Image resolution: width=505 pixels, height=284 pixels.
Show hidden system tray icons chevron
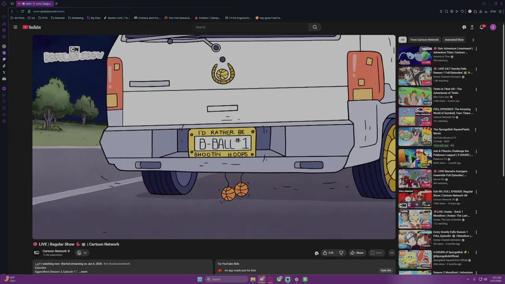(x=468, y=279)
